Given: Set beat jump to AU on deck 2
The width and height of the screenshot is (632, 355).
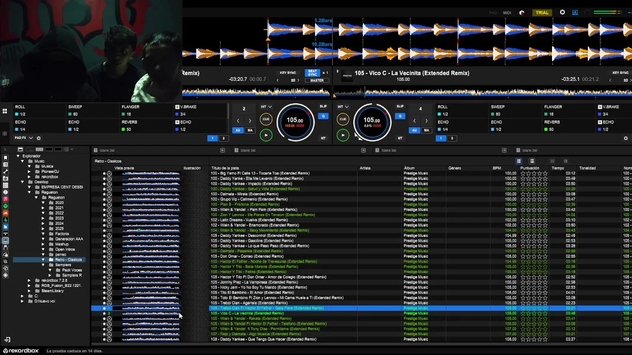Looking at the screenshot, I should pos(414,130).
